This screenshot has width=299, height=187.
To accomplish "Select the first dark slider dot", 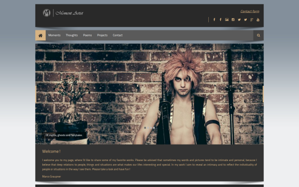I will 145,128.
